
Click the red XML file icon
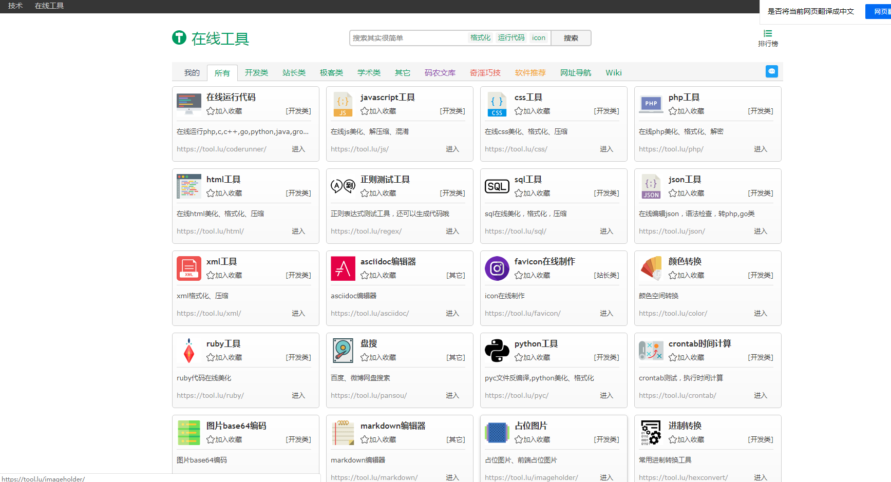189,268
